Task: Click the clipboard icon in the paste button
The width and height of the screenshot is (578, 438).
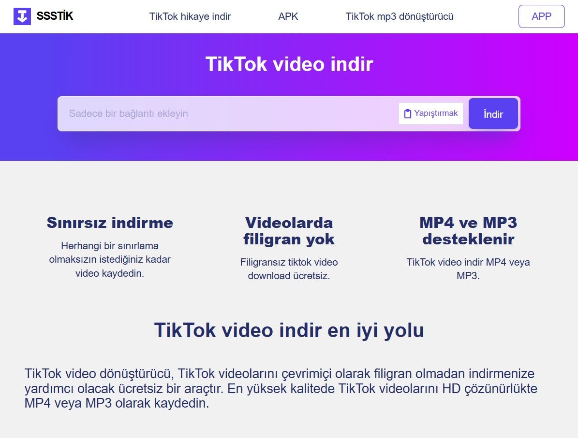Action: click(408, 114)
